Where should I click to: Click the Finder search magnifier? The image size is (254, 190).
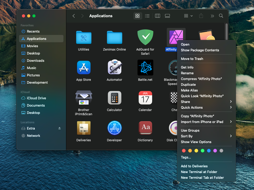[x=221, y=16]
